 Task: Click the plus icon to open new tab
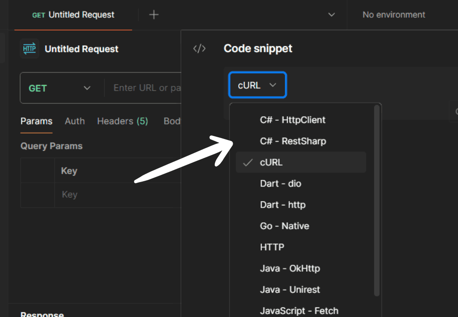click(x=154, y=15)
